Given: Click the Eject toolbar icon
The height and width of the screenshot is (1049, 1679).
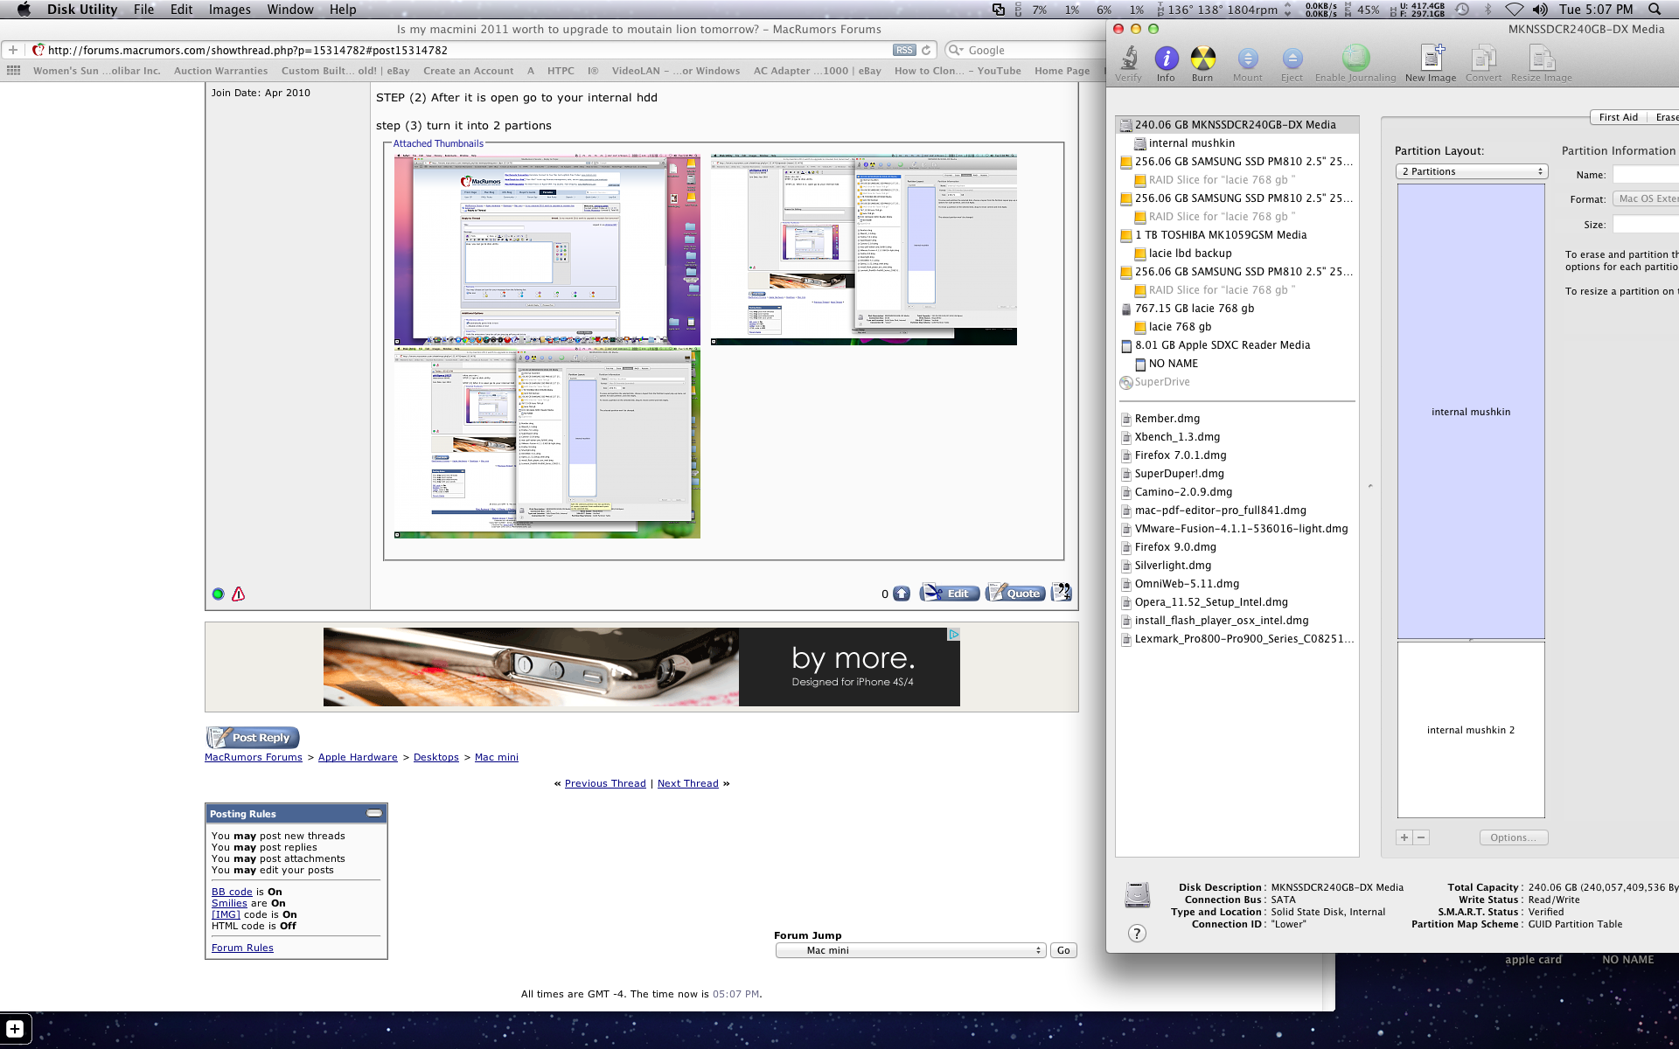Looking at the screenshot, I should [x=1292, y=63].
